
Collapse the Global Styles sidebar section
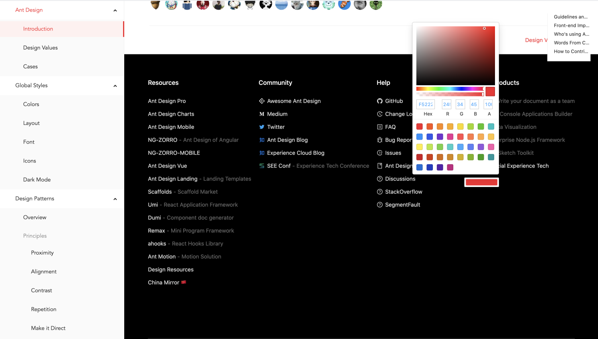tap(115, 86)
